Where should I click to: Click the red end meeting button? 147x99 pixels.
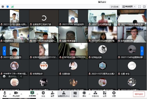(139, 94)
